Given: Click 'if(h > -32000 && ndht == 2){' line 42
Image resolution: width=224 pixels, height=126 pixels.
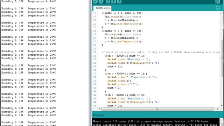Looking at the screenshot, I should pyautogui.click(x=125, y=95).
